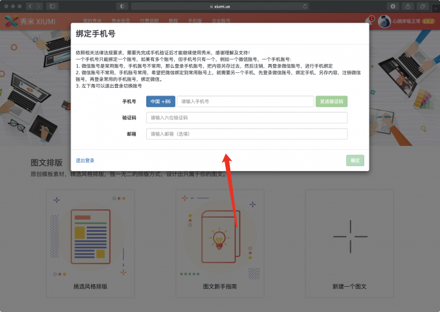This screenshot has height=312, width=440.
Task: Focus the 请输入手机号 phone number field
Action: tap(245, 101)
